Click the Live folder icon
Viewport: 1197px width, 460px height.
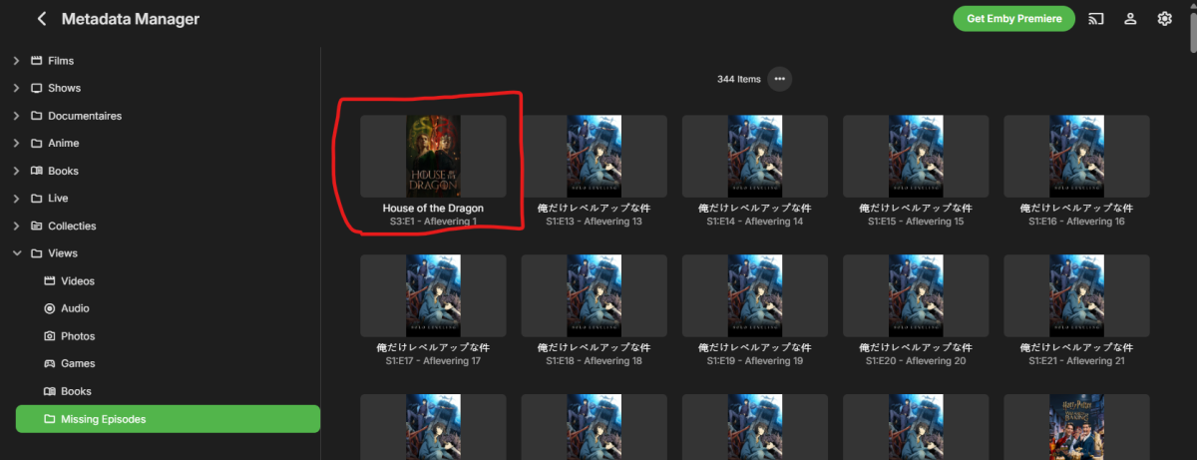click(x=37, y=199)
